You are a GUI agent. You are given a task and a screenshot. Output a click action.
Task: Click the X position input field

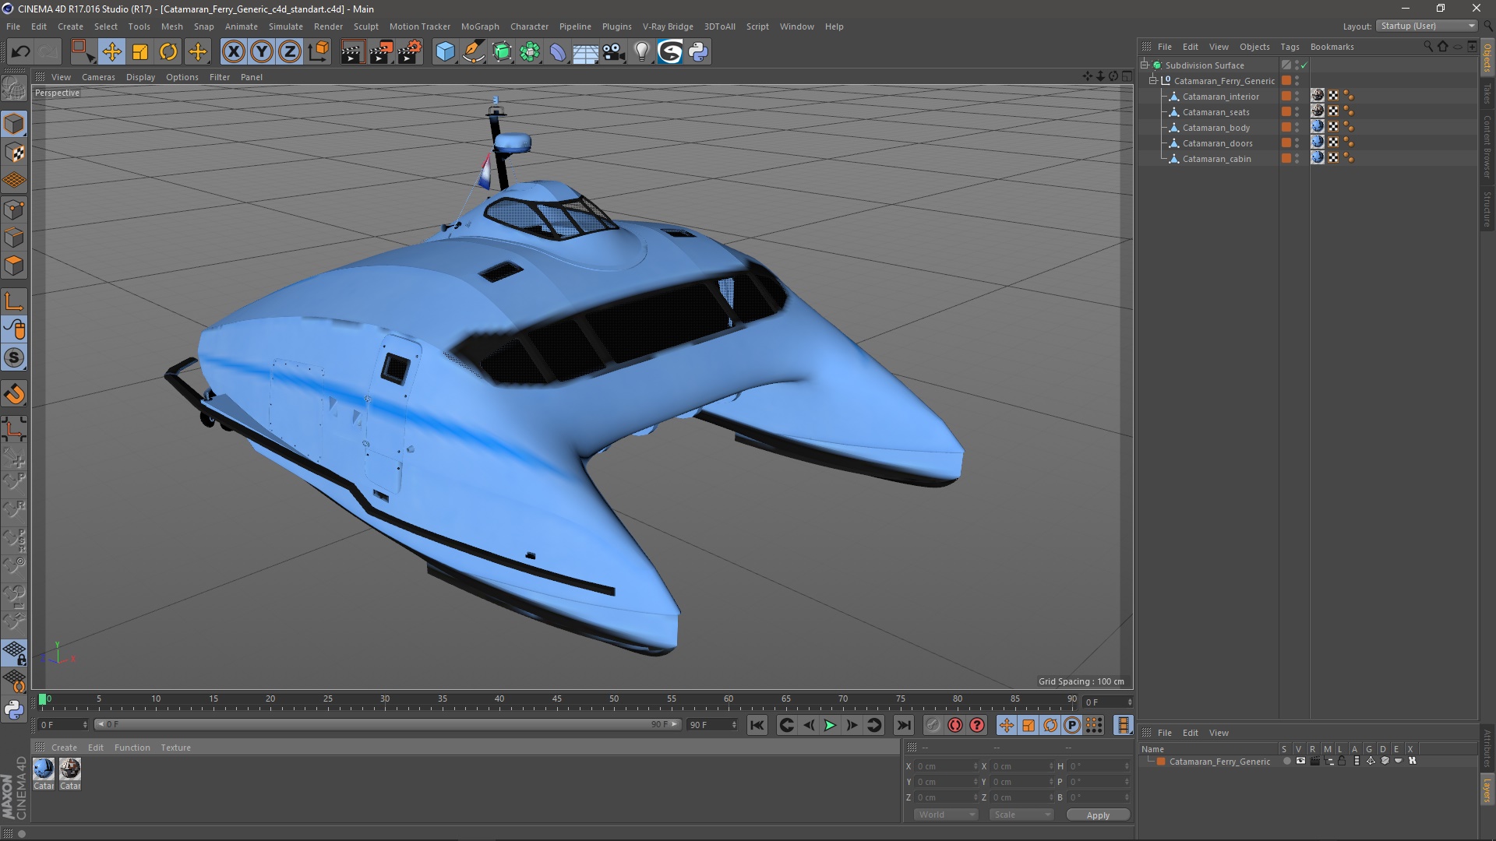tap(945, 766)
